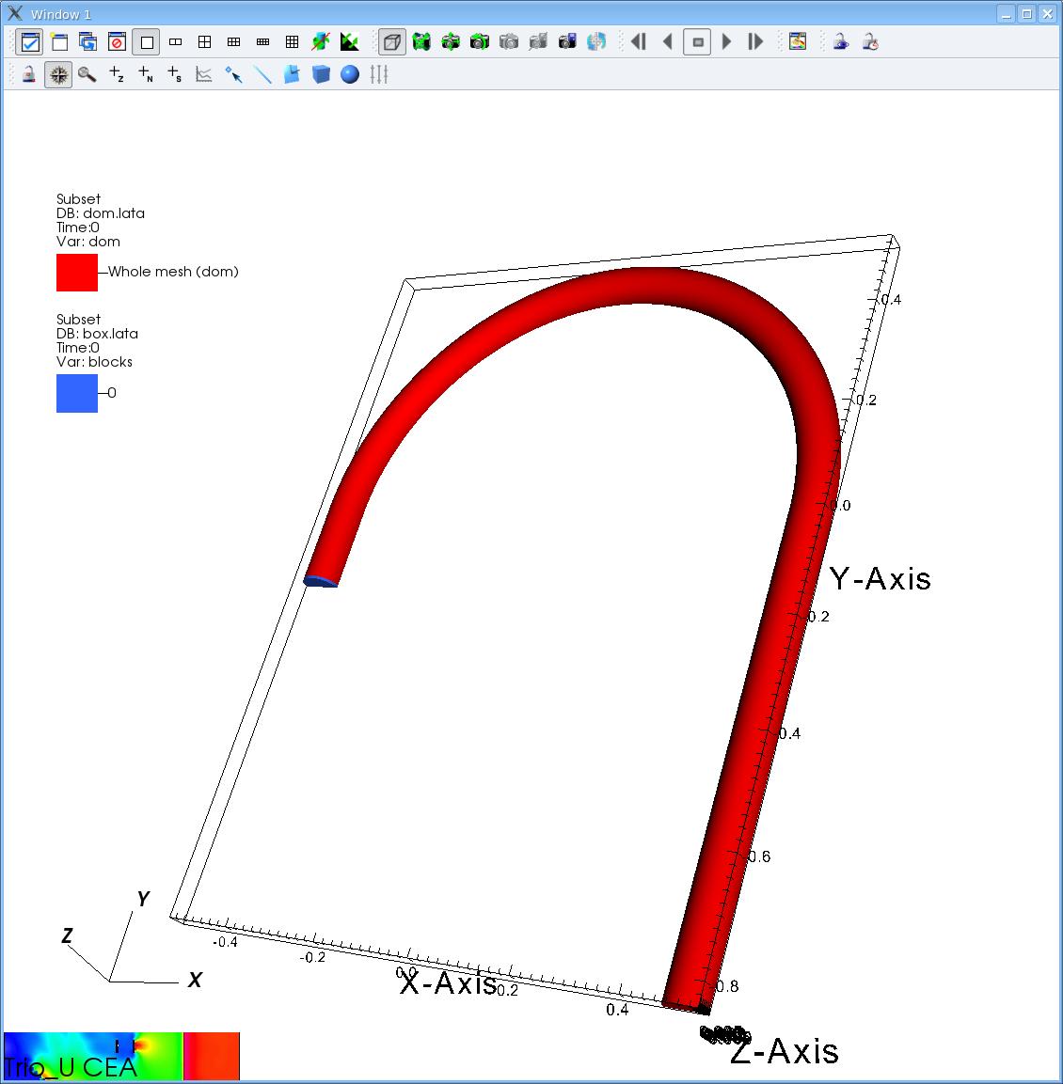This screenshot has width=1063, height=1084.
Task: Enable the sphere tool
Action: coord(350,74)
